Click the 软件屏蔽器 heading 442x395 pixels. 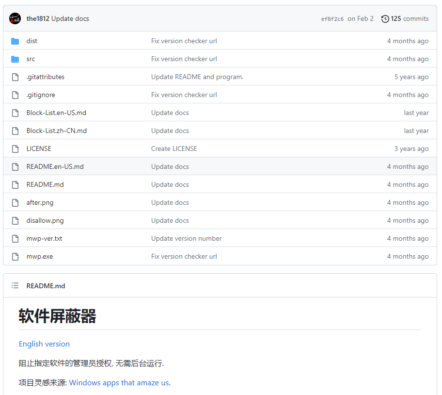click(57, 316)
